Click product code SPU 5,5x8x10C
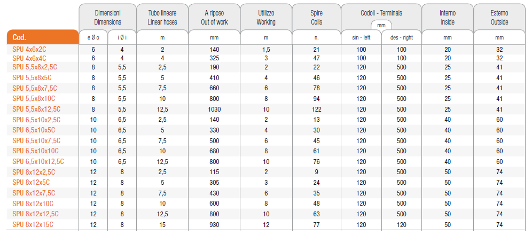Screen dimensions: 532x235 point(34,99)
